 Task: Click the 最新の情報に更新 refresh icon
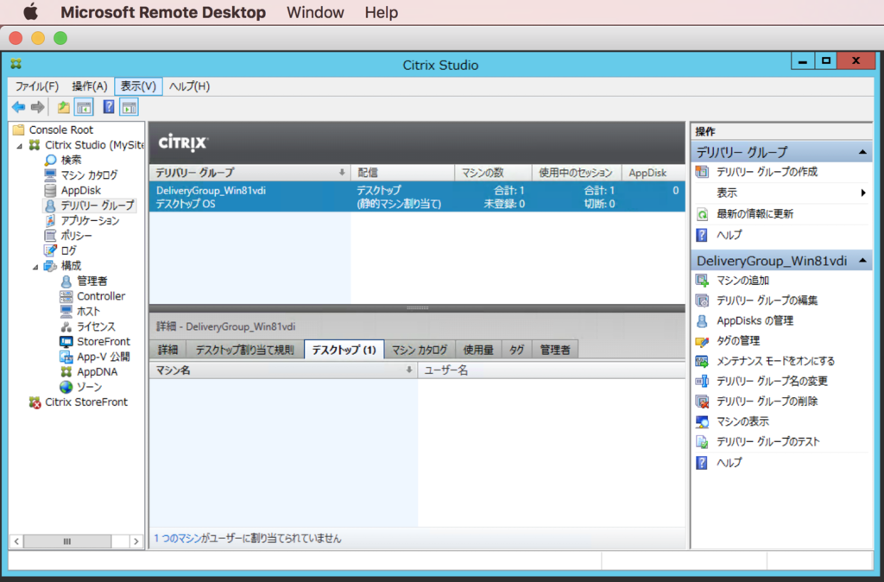pos(702,214)
